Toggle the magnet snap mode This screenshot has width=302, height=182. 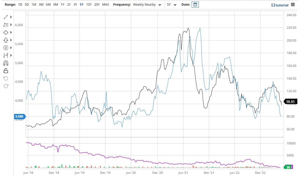(6, 63)
